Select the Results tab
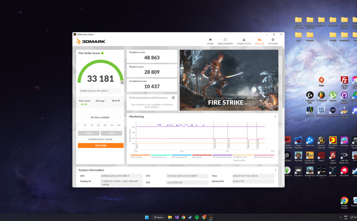 tap(259, 42)
